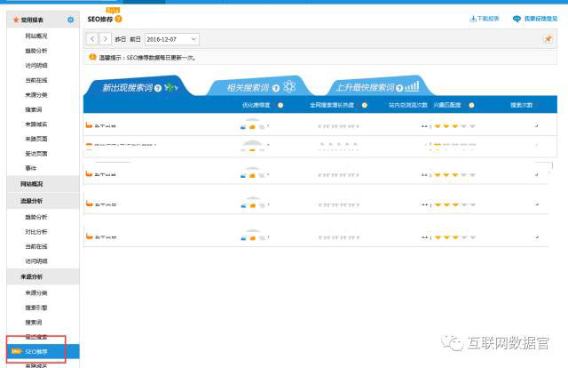The width and height of the screenshot is (568, 368).
Task: Go to previous date with left arrow
Action: (x=91, y=39)
